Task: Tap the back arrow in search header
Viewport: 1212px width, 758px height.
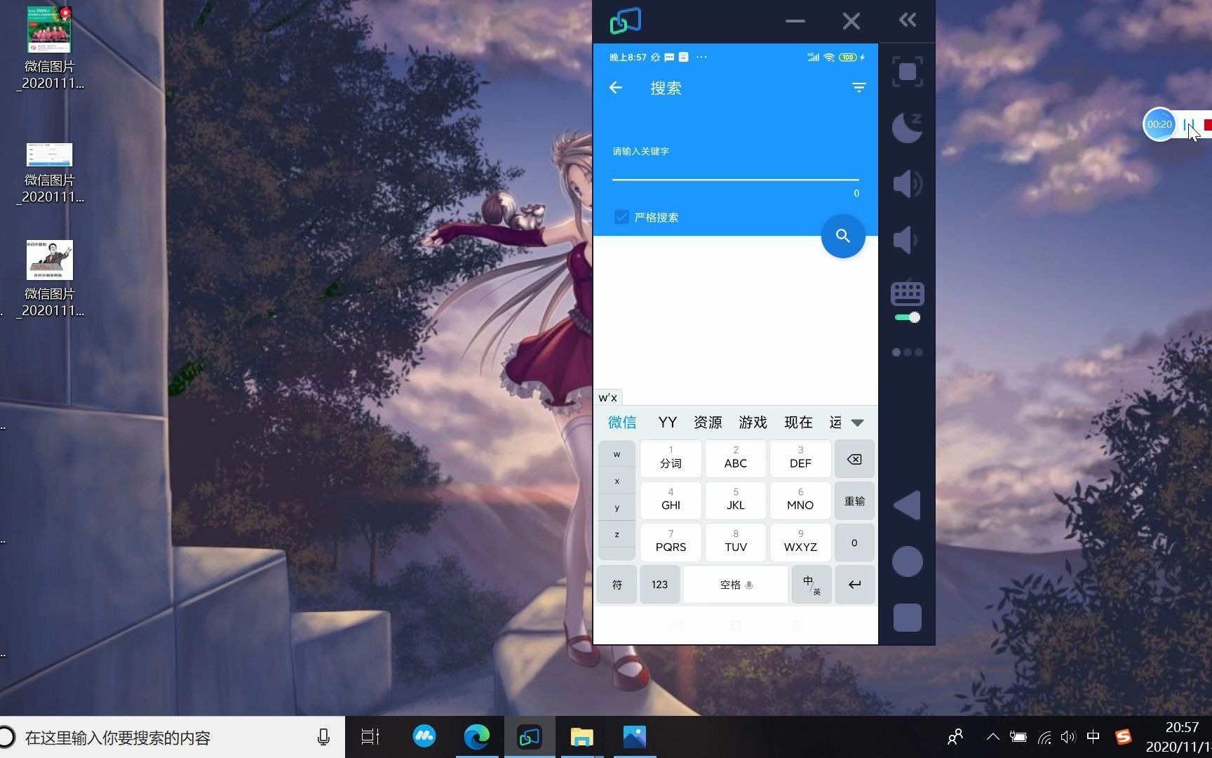Action: tap(616, 88)
